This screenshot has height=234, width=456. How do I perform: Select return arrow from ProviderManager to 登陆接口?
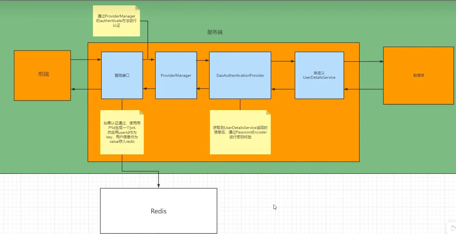point(149,89)
